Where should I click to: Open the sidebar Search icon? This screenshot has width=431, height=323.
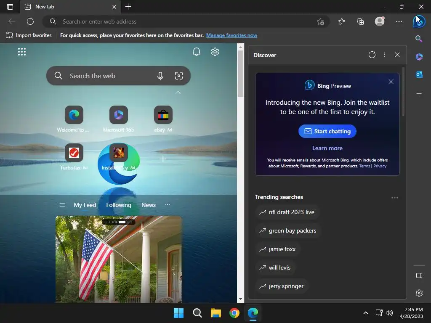419,38
